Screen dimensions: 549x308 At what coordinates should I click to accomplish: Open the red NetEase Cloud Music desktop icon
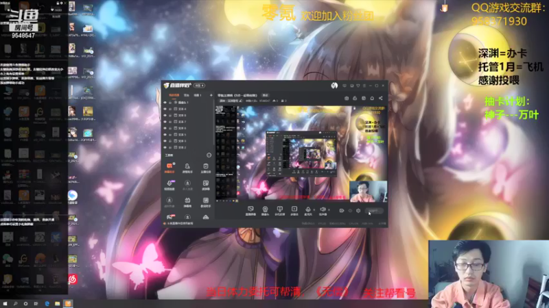click(x=73, y=279)
